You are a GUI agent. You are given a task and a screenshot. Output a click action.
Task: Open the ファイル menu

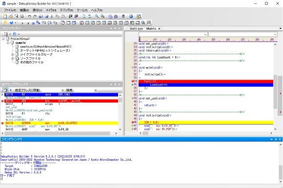(x=10, y=10)
